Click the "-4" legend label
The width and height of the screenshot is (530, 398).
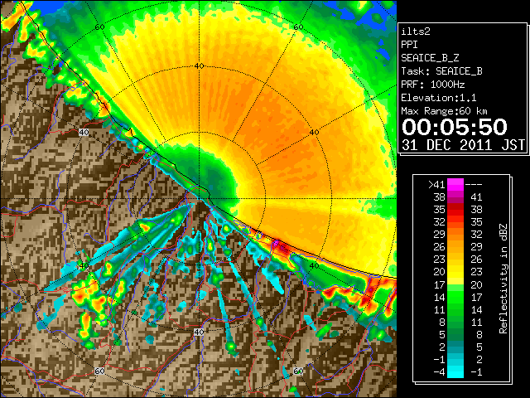(x=439, y=372)
